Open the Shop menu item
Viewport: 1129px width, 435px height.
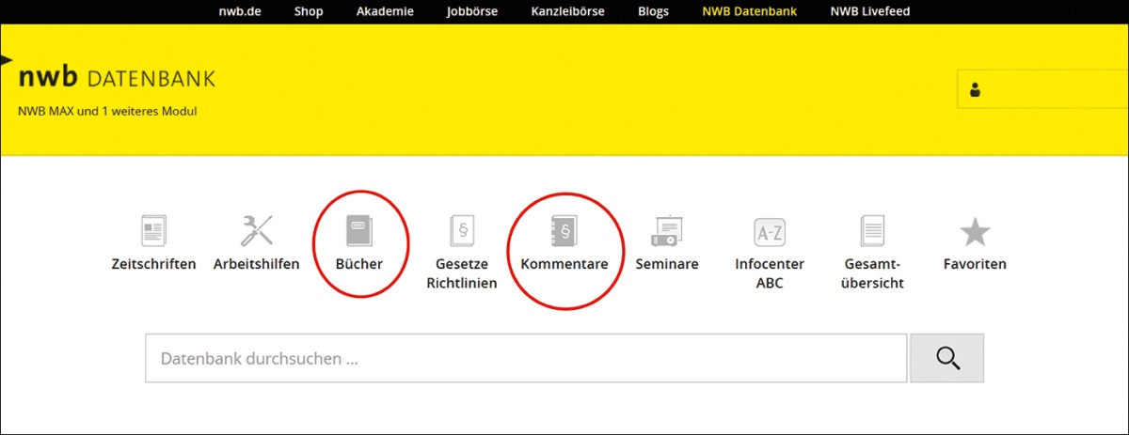tap(308, 11)
